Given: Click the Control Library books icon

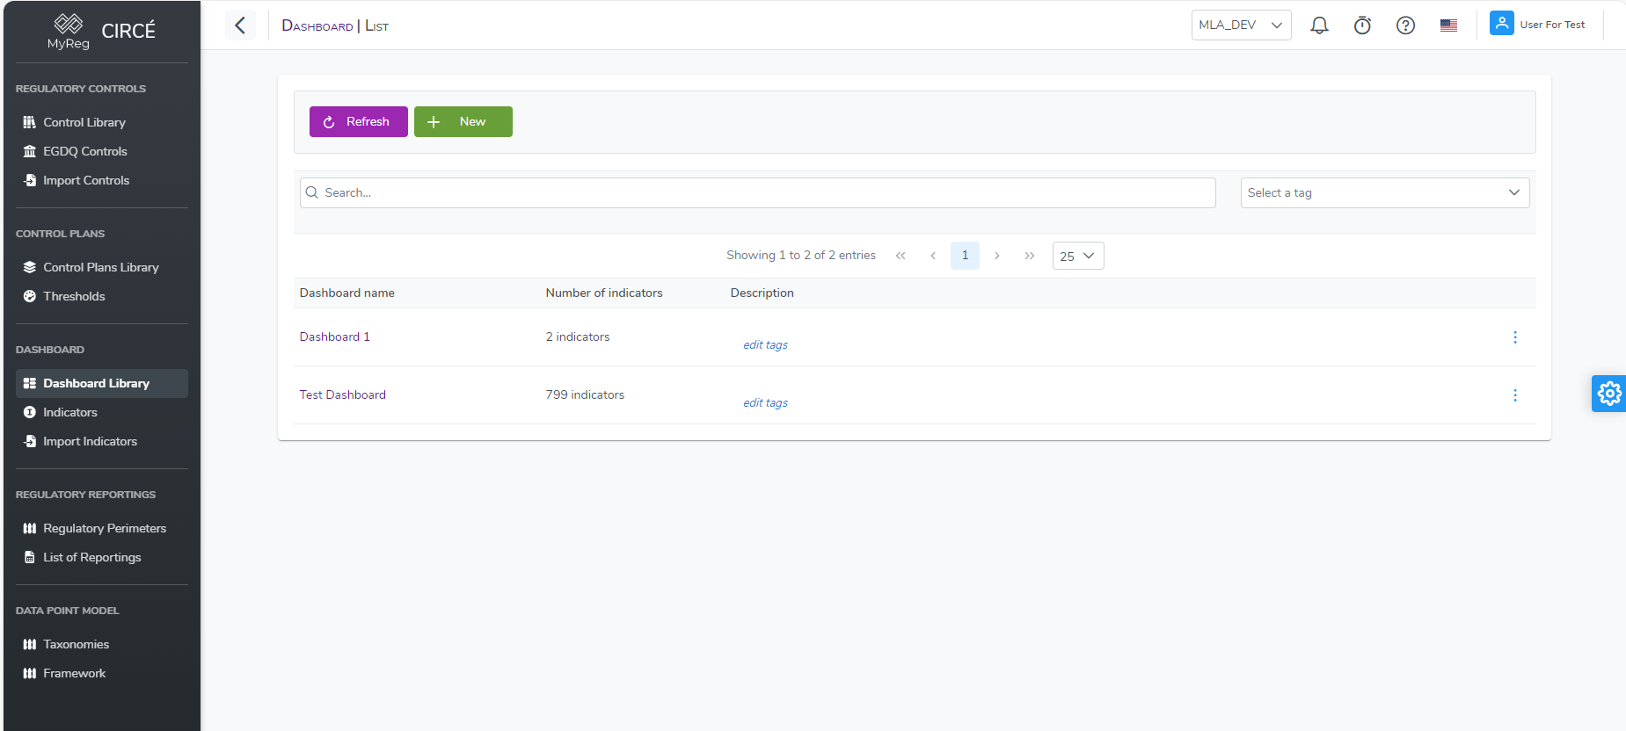Looking at the screenshot, I should (x=30, y=122).
